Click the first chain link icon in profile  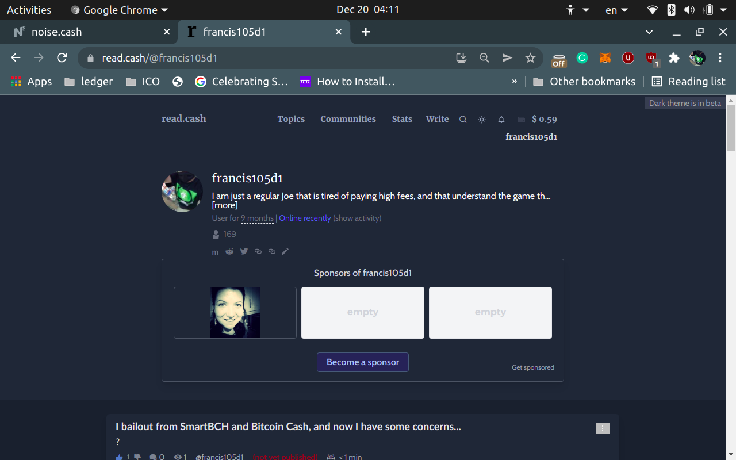pos(258,251)
